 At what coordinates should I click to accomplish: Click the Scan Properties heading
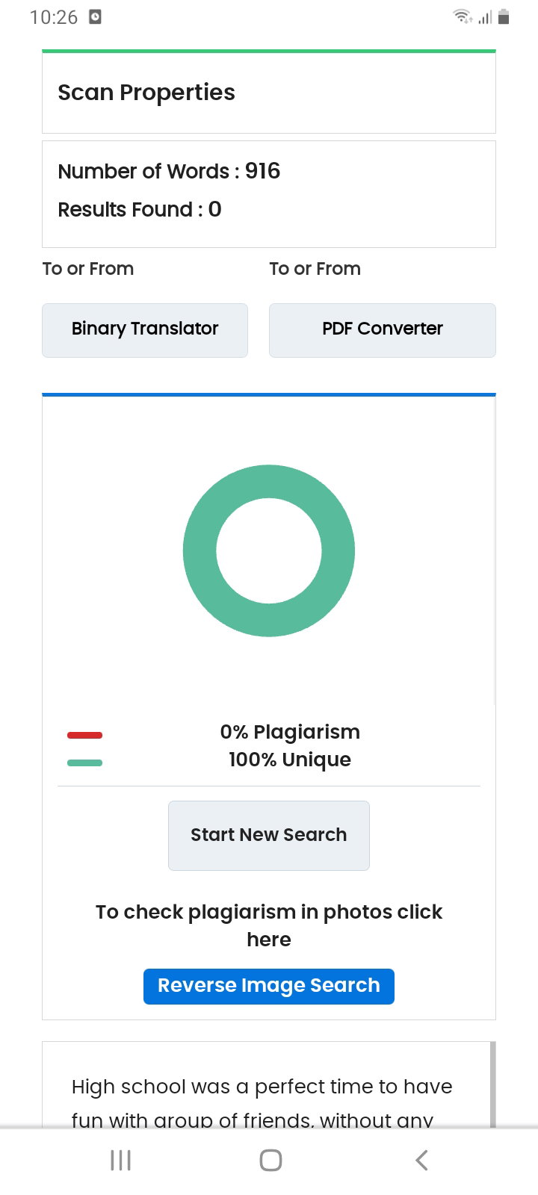[146, 93]
